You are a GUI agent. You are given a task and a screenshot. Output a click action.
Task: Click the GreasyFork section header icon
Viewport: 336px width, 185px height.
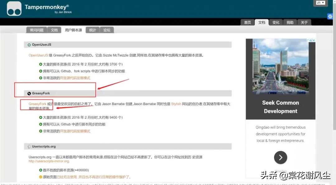(29, 93)
